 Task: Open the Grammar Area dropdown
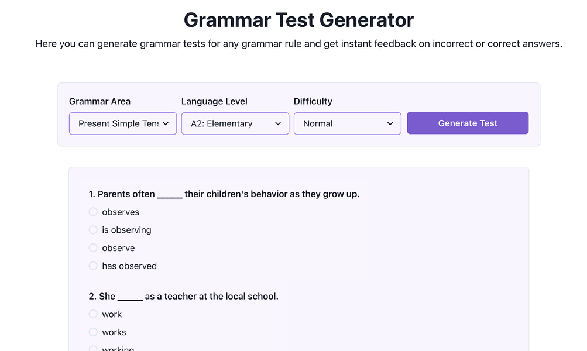coord(122,123)
